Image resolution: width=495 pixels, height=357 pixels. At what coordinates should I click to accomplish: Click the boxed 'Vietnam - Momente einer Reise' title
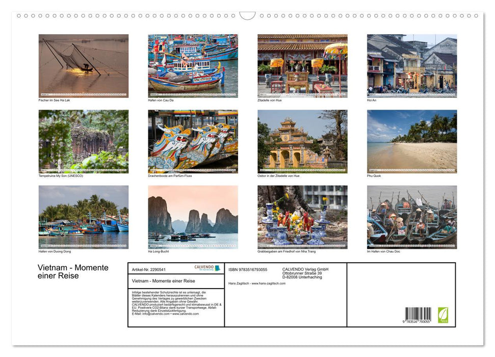tap(163, 281)
